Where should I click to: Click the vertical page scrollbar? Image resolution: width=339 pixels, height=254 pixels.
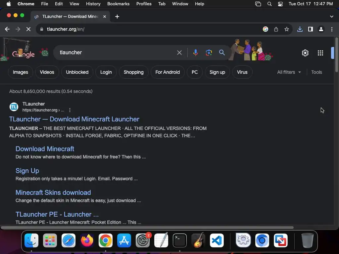(x=336, y=55)
